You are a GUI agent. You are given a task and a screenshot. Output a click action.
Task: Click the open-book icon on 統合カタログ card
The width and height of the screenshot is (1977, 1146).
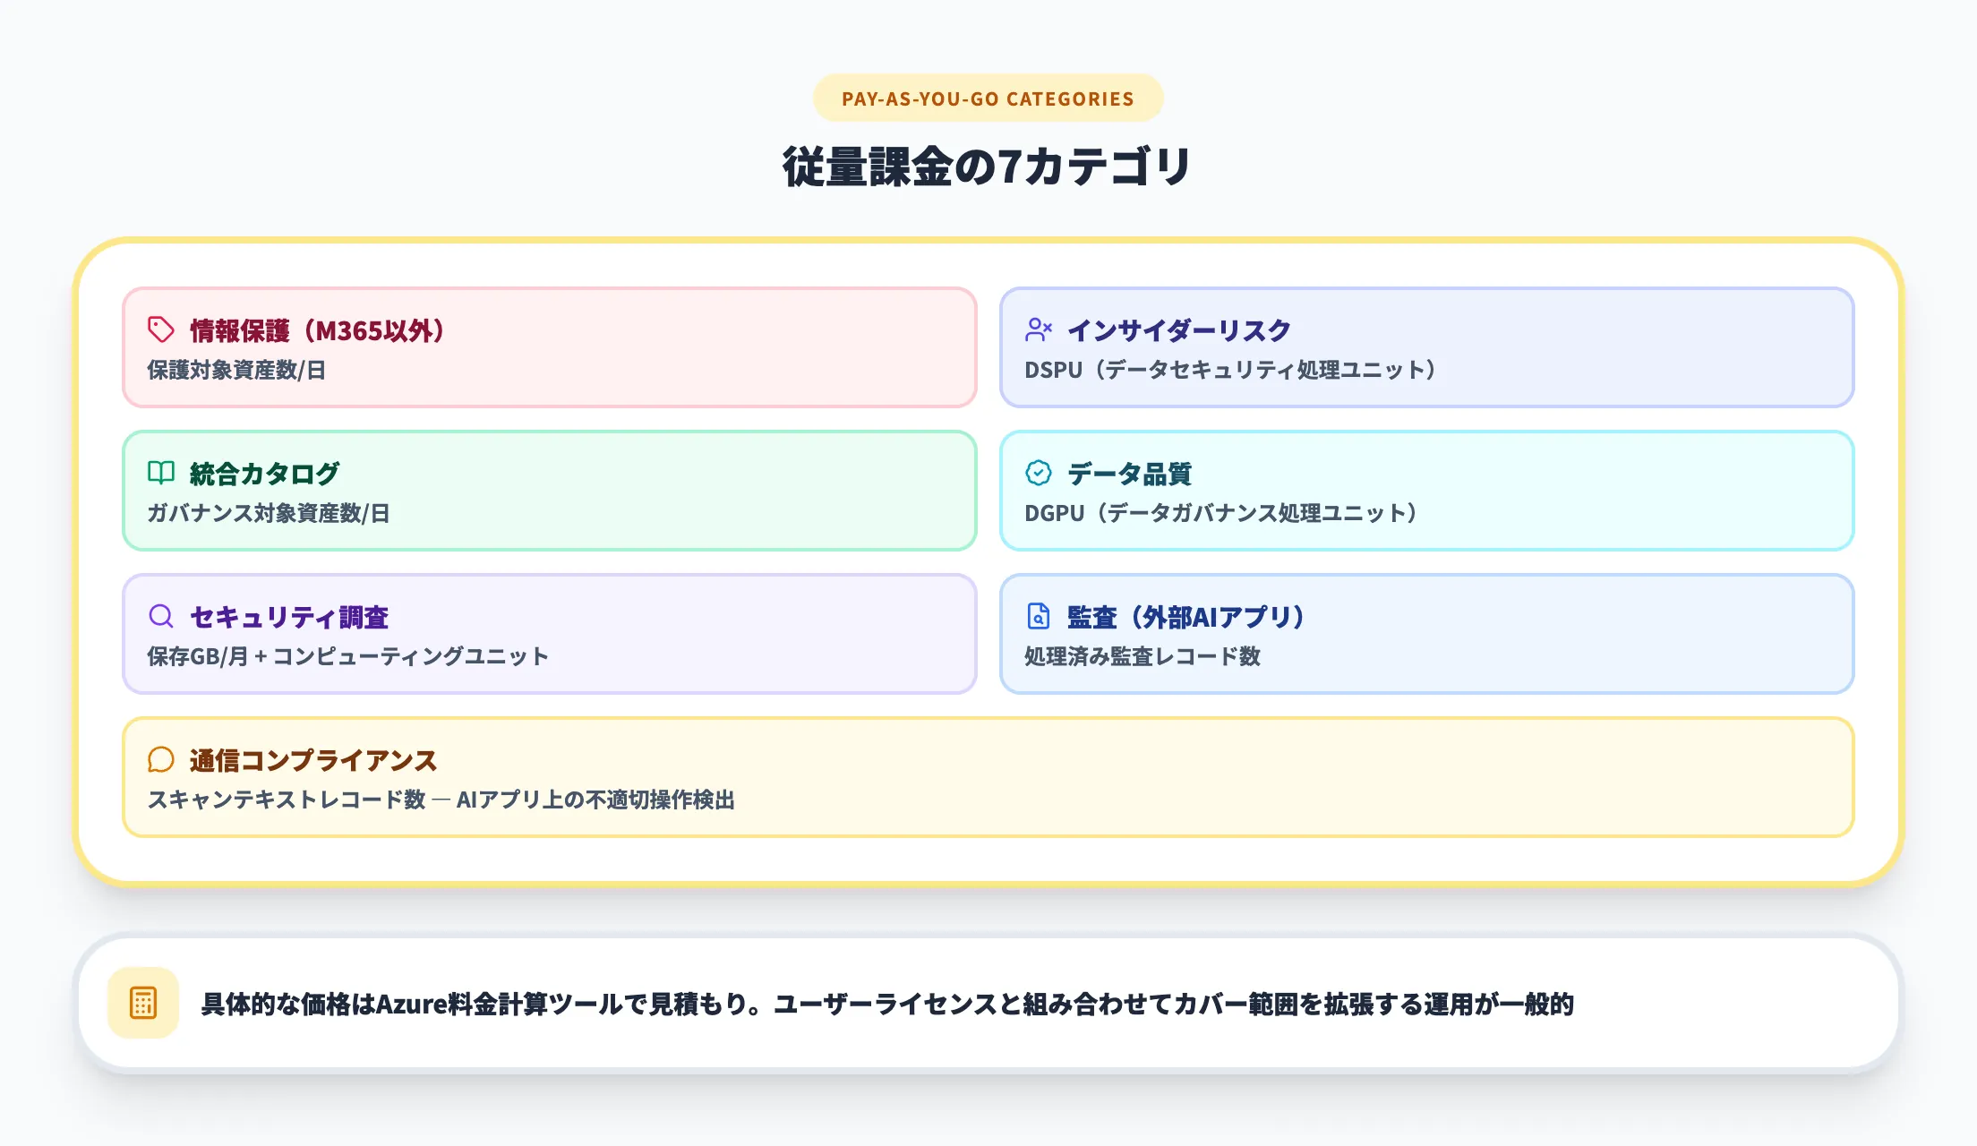[x=159, y=474]
